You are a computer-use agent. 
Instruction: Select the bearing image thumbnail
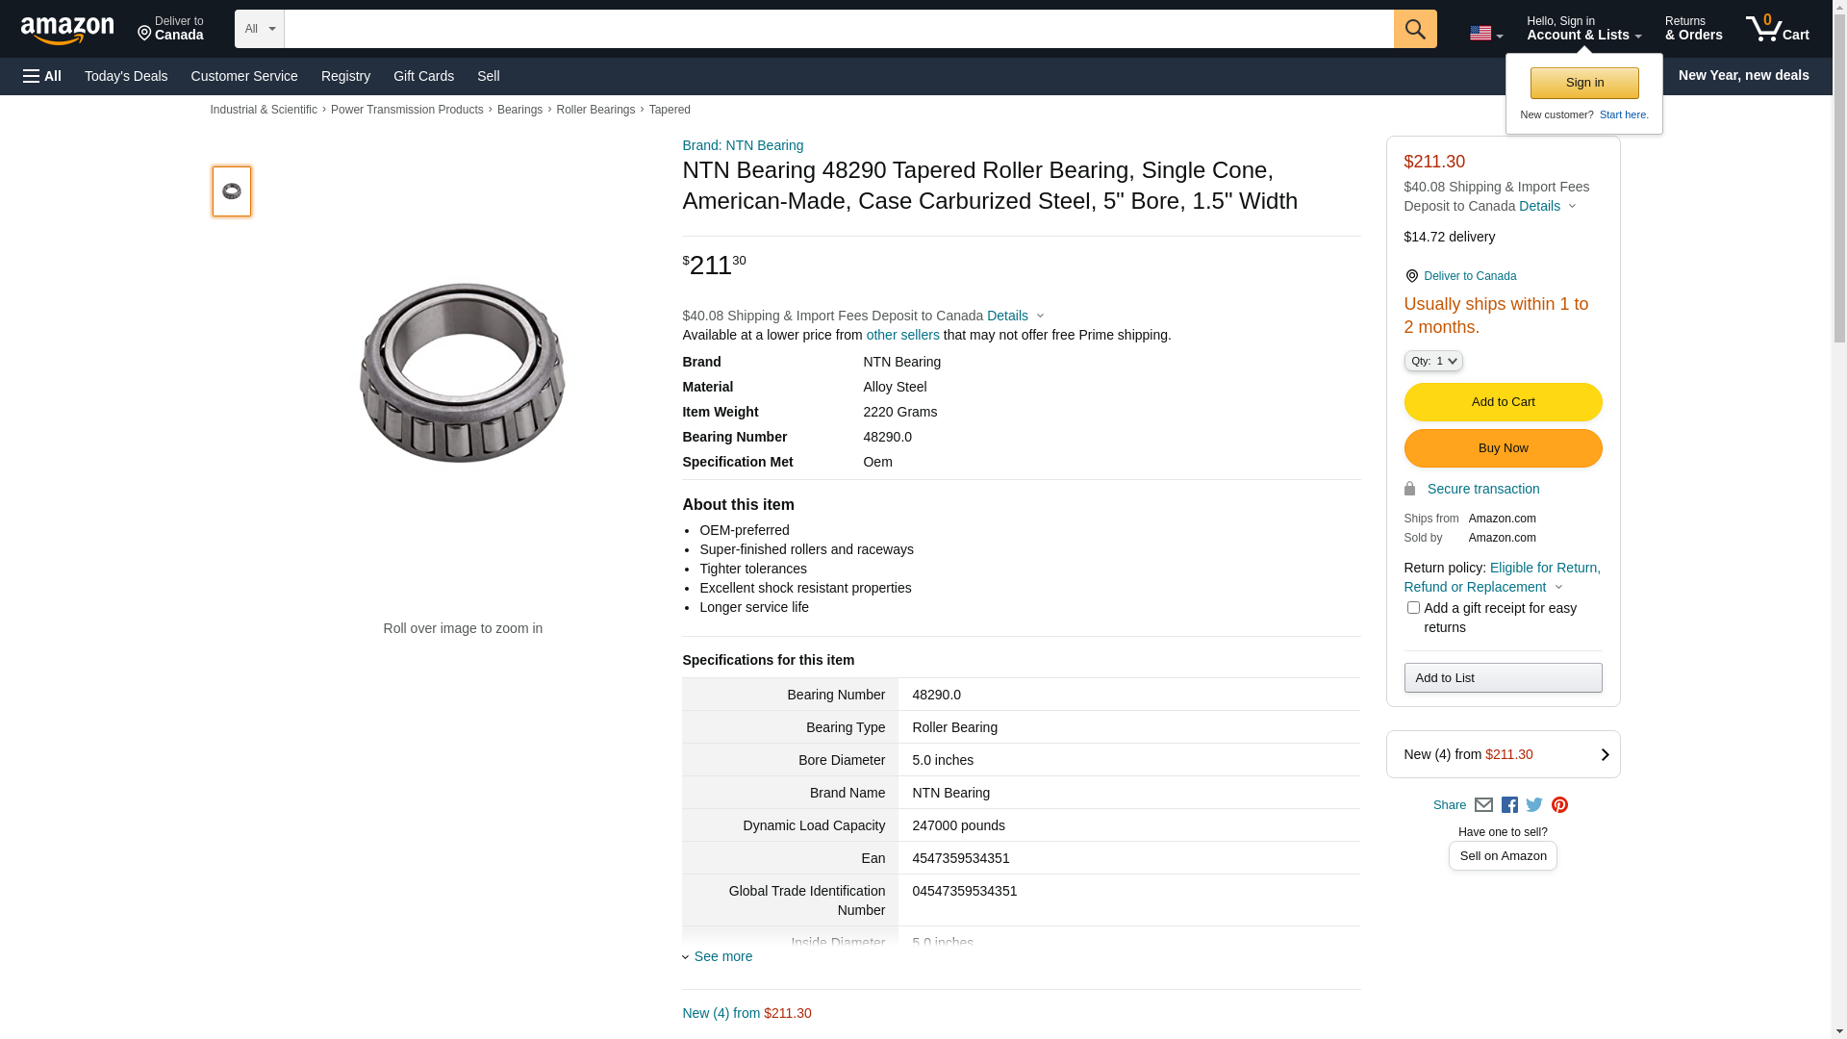(x=232, y=191)
